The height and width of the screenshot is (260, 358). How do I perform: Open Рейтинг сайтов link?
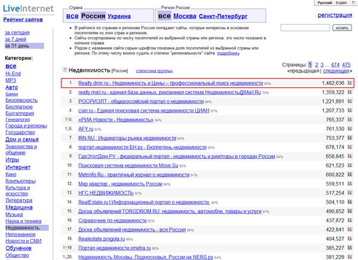tap(23, 20)
